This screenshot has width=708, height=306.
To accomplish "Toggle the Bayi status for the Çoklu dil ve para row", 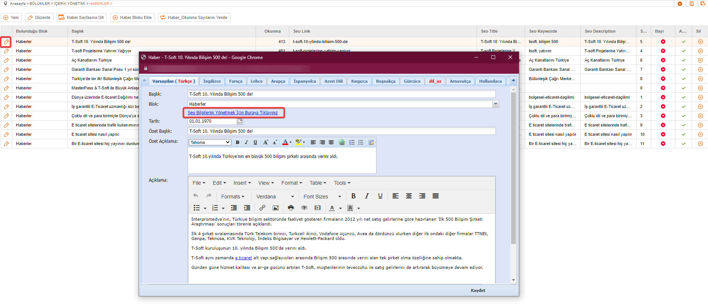I will (x=663, y=116).
